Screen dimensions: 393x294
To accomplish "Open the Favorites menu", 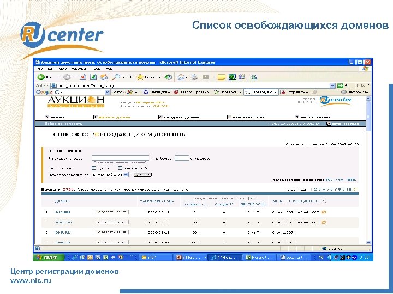I will coord(79,69).
